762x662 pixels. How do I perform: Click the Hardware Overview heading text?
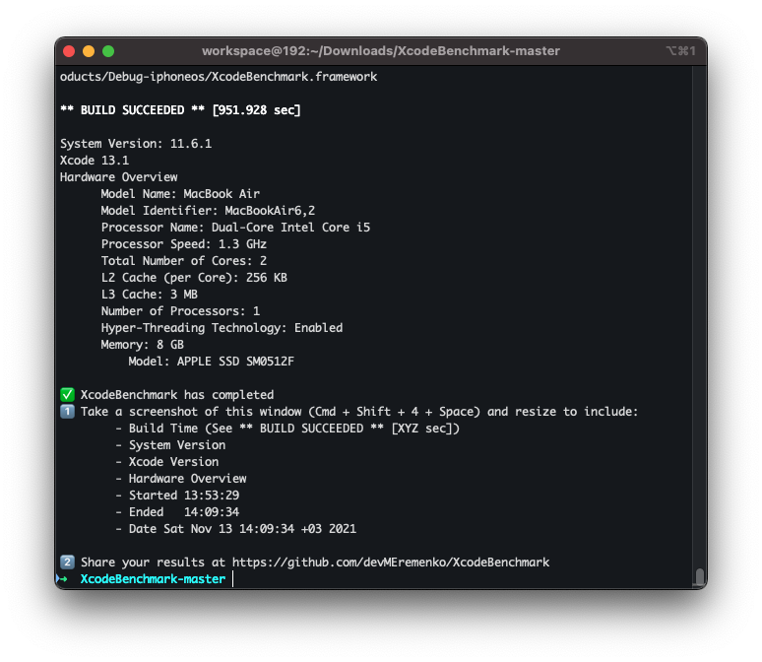118,177
